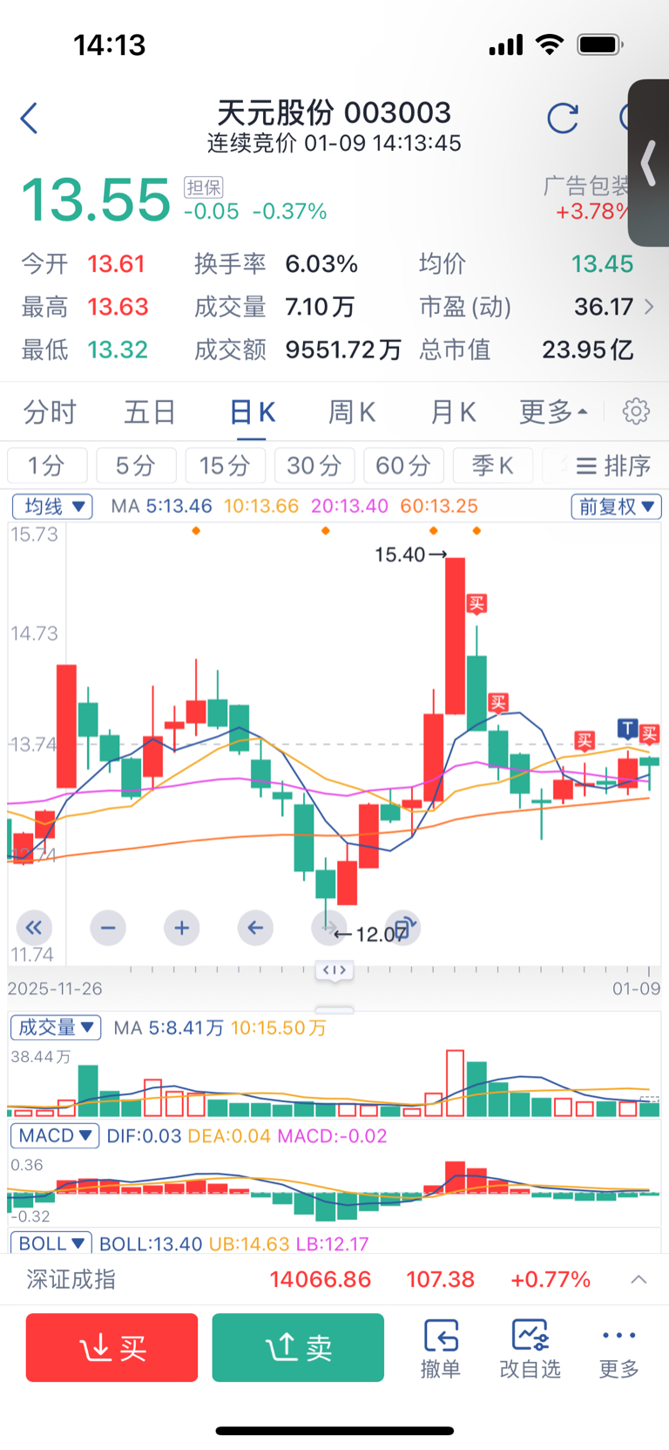Zoom in the K-line chart
The image size is (669, 1450).
tap(181, 927)
